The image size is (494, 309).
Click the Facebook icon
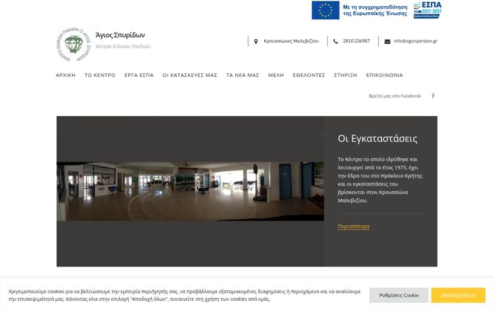[433, 96]
